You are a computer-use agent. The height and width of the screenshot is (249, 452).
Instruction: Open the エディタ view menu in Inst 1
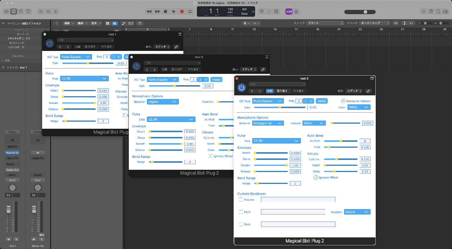pyautogui.click(x=162, y=47)
